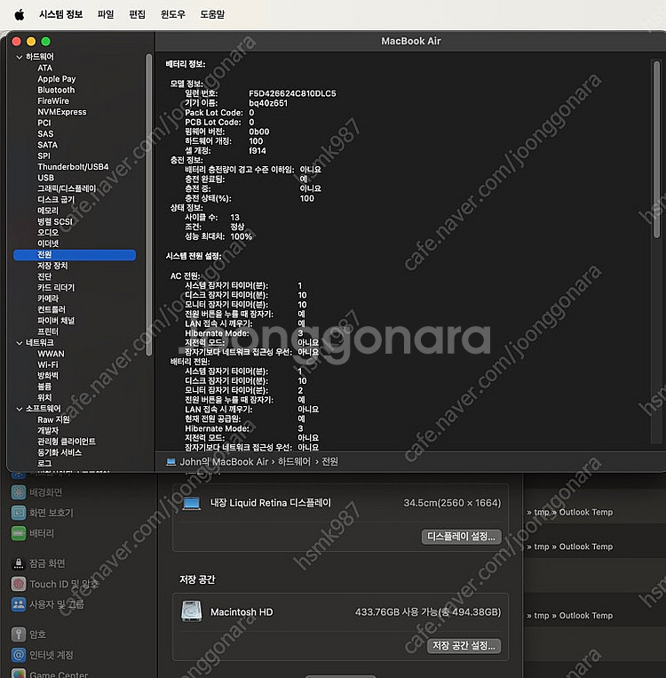Collapse the 소프트웨어 tree section

click(20, 409)
